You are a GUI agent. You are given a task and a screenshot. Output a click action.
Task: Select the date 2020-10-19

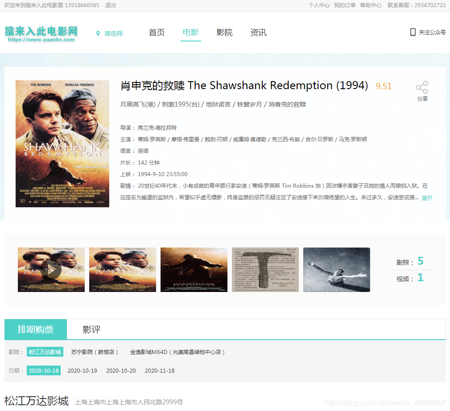[83, 370]
